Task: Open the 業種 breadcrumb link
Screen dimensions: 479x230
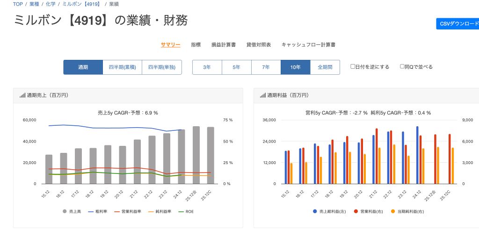Action: point(34,4)
